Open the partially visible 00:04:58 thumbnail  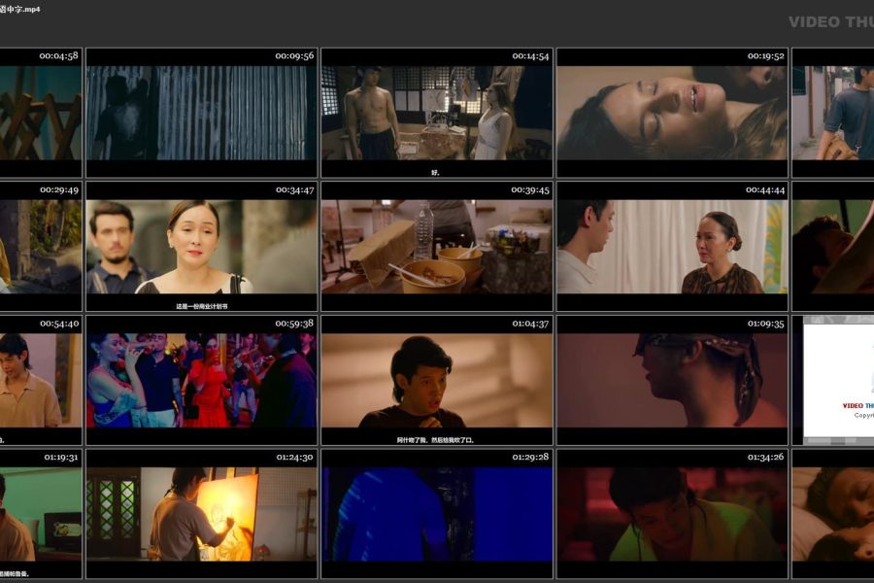40,114
